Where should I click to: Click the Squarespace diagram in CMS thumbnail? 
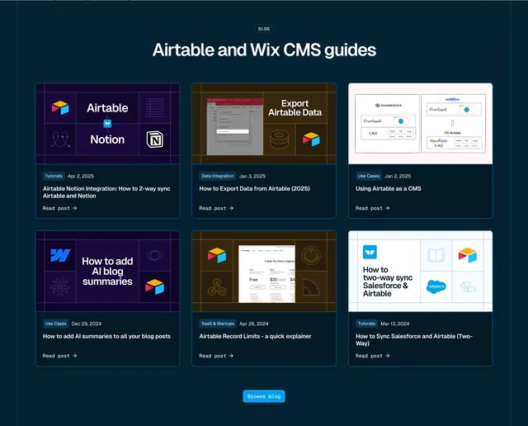(x=387, y=124)
